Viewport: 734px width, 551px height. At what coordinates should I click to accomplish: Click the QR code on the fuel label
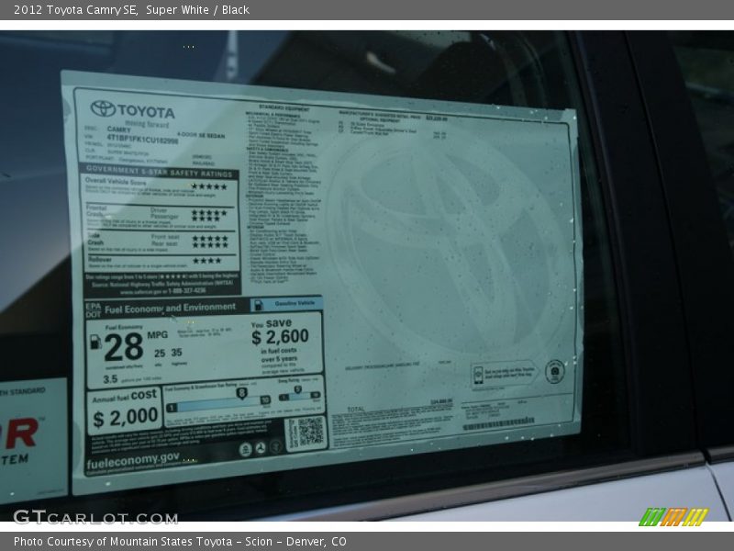(x=306, y=433)
